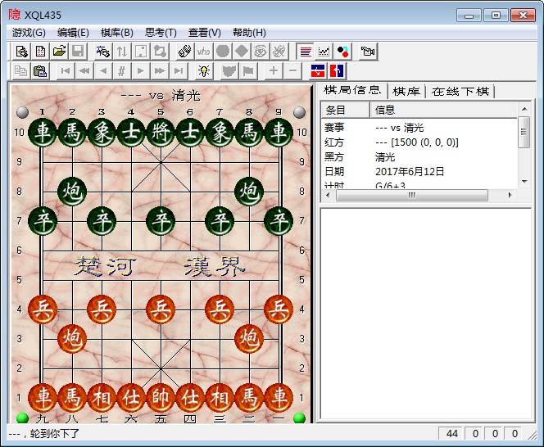Click the eye observe icon
The image size is (544, 447).
[x=260, y=52]
